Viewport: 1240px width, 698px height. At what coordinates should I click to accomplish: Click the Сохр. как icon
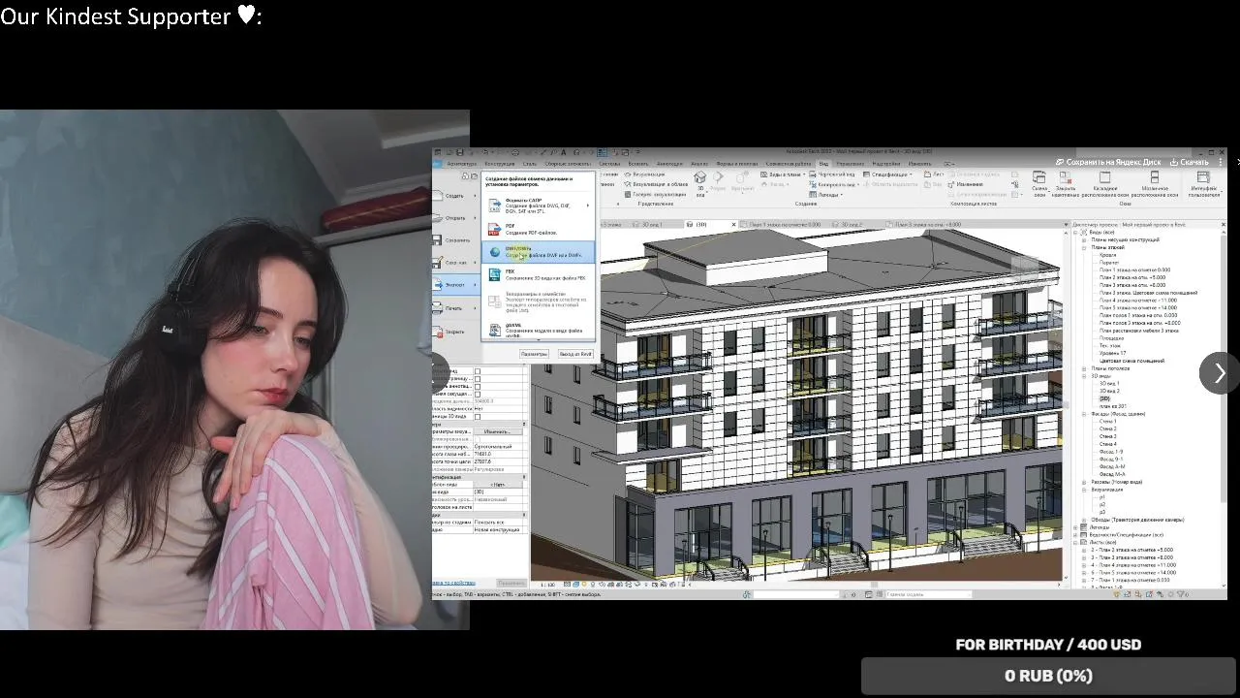click(x=438, y=263)
